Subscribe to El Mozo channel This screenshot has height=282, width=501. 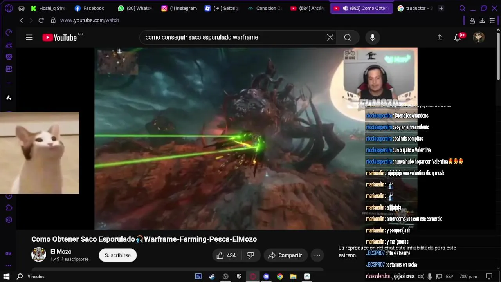point(118,255)
